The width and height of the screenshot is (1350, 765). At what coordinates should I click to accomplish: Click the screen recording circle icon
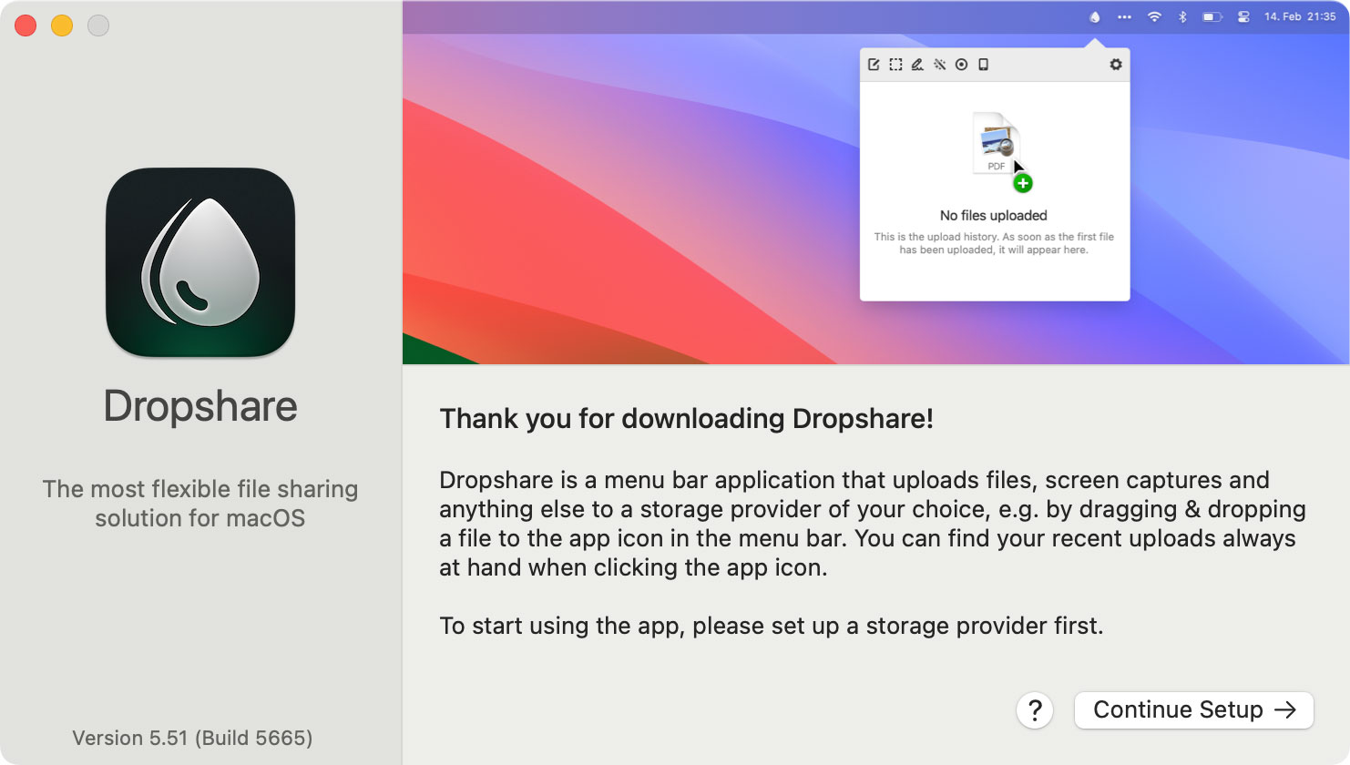[961, 65]
